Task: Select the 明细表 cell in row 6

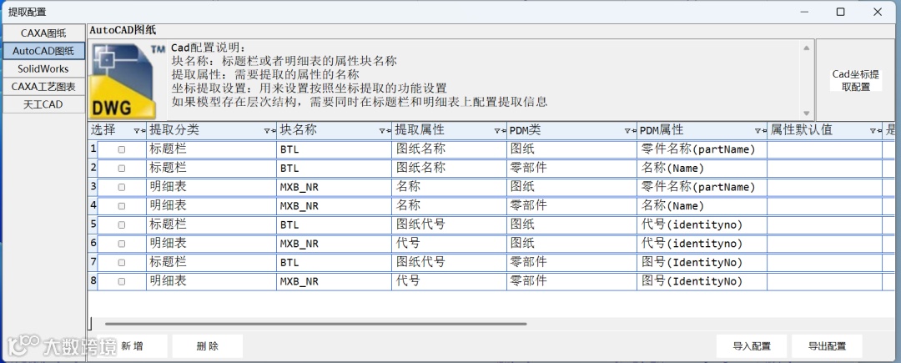Action: pyautogui.click(x=211, y=244)
